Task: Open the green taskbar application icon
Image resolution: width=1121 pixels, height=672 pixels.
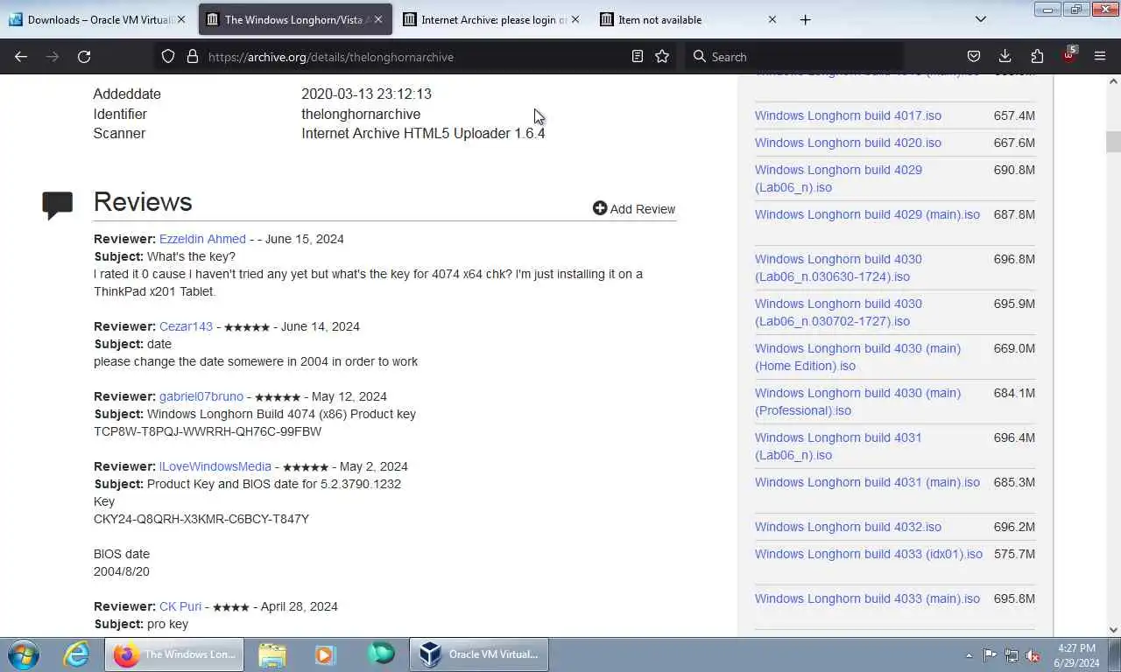Action: [380, 654]
